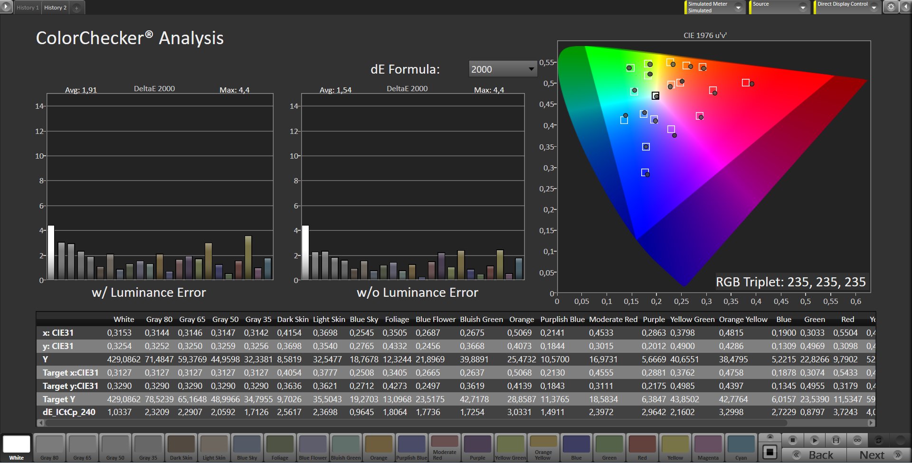The image size is (912, 463).
Task: Select the Dark Skin swatch
Action: 181,447
